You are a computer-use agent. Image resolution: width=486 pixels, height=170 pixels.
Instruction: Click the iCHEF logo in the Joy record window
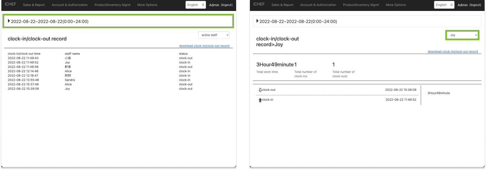coord(259,4)
